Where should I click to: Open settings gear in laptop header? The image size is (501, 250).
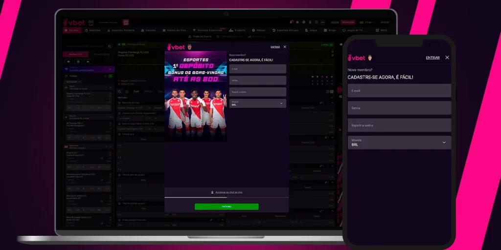pos(303,22)
